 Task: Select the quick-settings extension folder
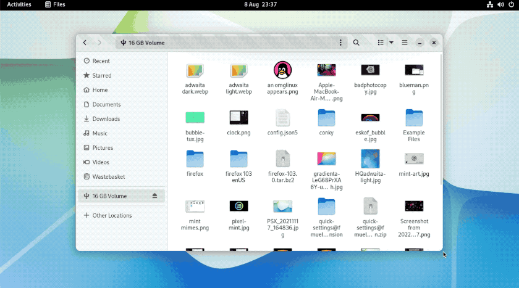[x=326, y=218]
